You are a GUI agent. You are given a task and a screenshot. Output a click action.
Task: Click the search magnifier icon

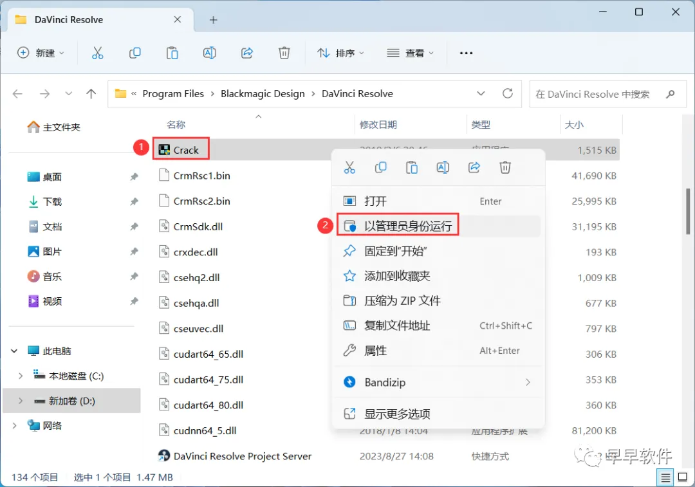pos(670,94)
